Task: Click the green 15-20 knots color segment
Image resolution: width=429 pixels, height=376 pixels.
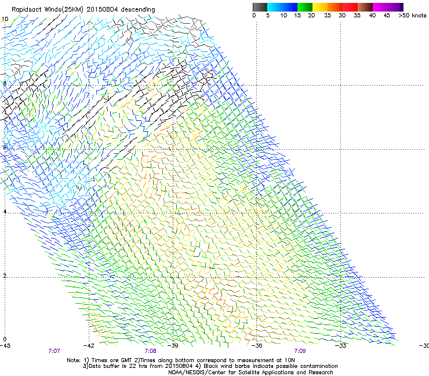Action: pos(305,7)
